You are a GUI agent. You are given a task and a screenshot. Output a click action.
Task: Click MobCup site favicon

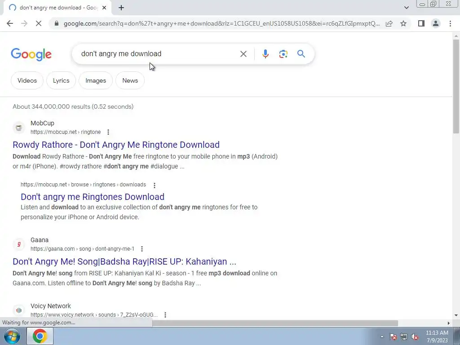pos(19,128)
